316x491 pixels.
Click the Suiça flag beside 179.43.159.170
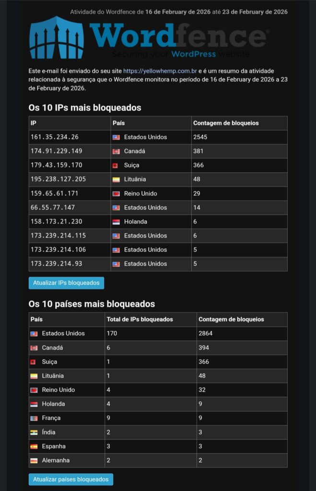[116, 165]
